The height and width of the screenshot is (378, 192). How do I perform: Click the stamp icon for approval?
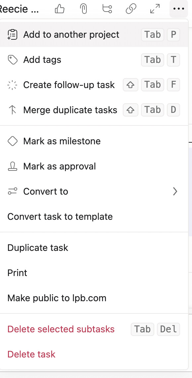(x=13, y=166)
